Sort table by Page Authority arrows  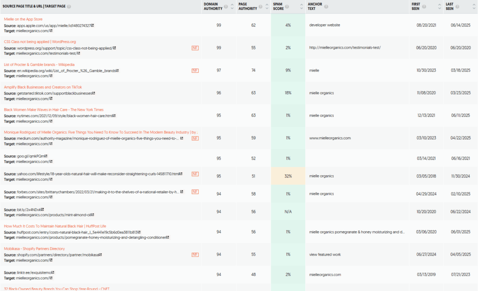267,7
